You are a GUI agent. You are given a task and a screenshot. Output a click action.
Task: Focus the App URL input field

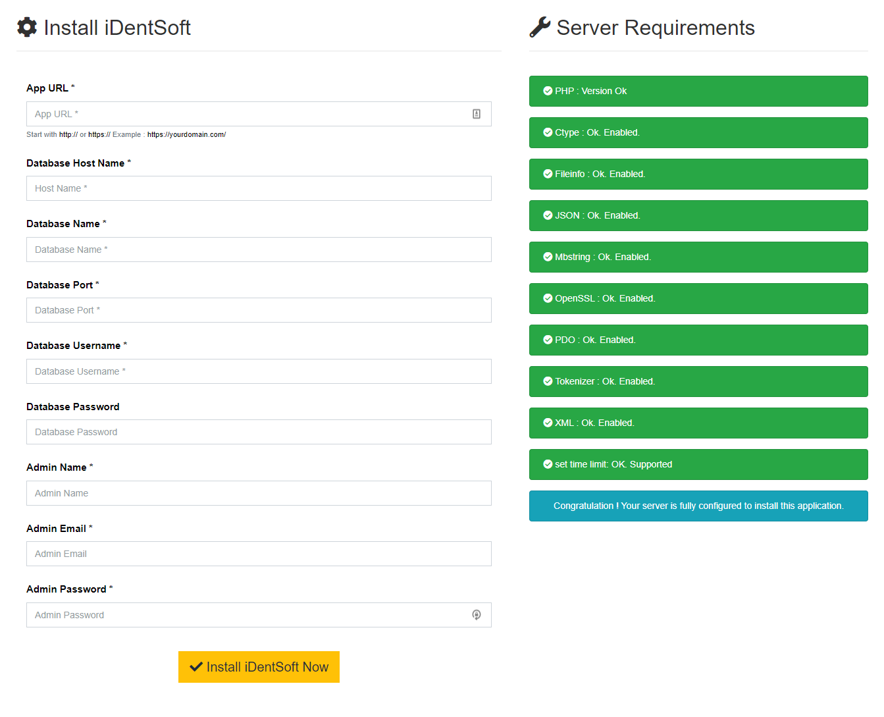250,114
